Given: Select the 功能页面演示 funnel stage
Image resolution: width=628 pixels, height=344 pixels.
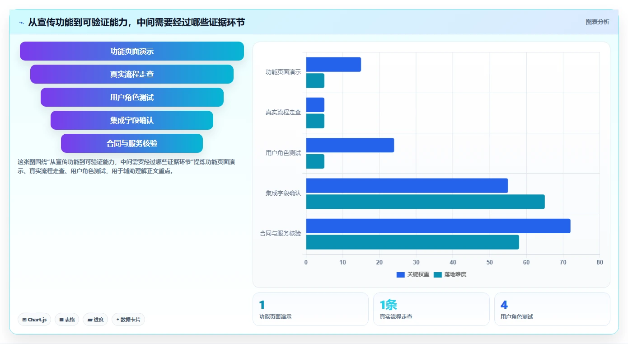Looking at the screenshot, I should [x=132, y=51].
